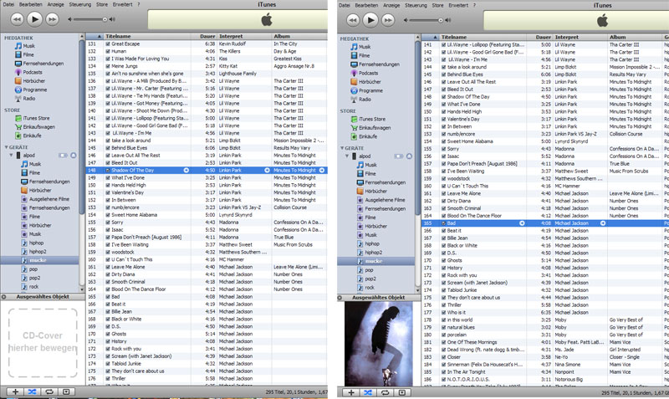Eject the aipod device in left window

74,156
